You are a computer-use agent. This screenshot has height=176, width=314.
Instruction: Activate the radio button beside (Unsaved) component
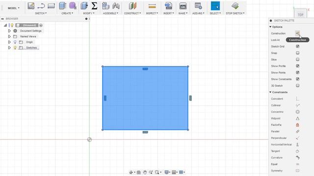point(41,25)
